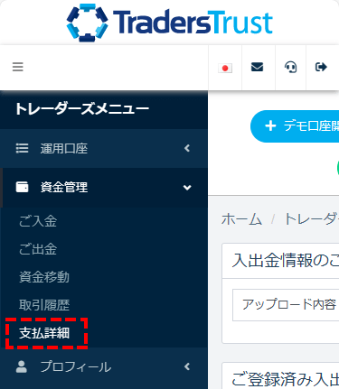Click the list icon beside 運用口座
The width and height of the screenshot is (339, 389).
click(x=22, y=148)
